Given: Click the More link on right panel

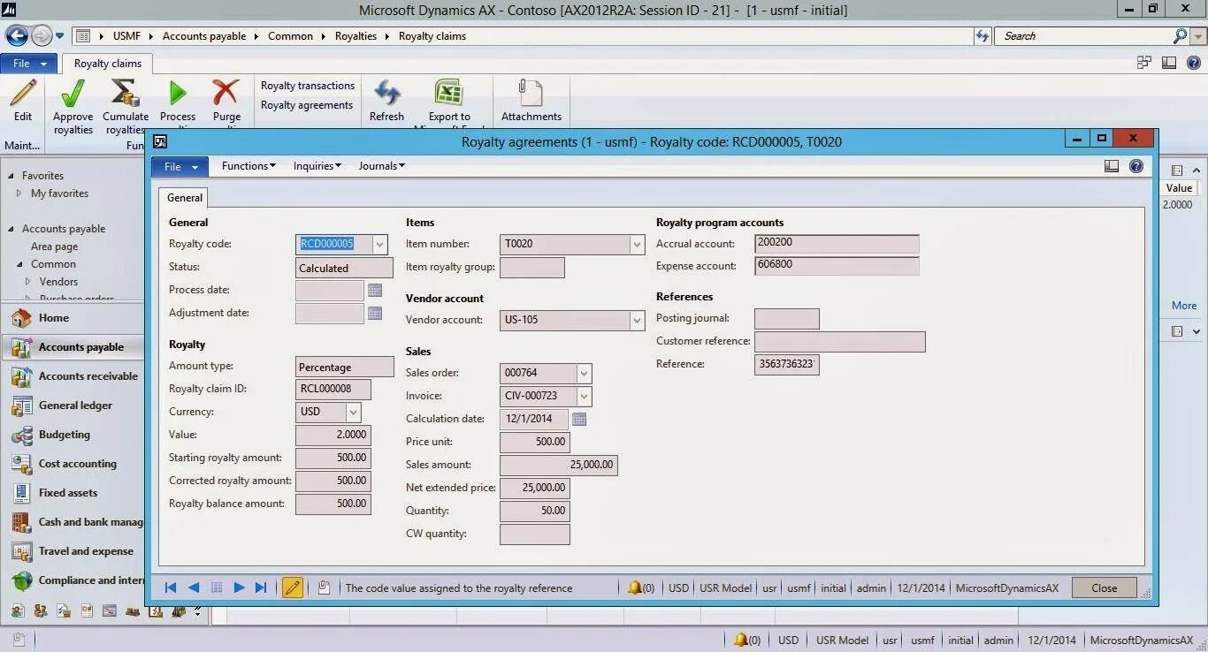Looking at the screenshot, I should click(x=1184, y=306).
